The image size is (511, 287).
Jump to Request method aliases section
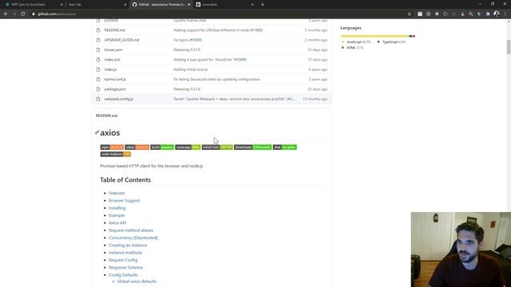131,230
